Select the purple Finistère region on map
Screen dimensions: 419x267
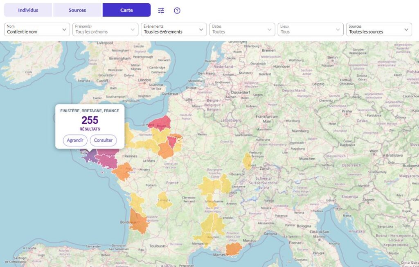point(90,156)
